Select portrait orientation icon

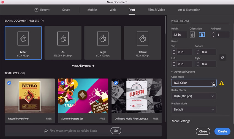(192, 35)
